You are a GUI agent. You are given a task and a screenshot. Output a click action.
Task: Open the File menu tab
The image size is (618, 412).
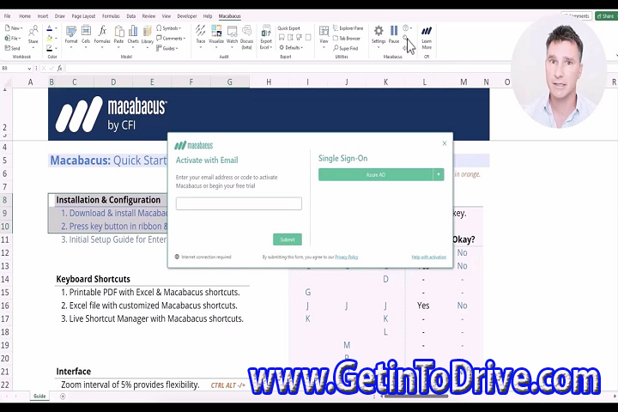tap(8, 16)
